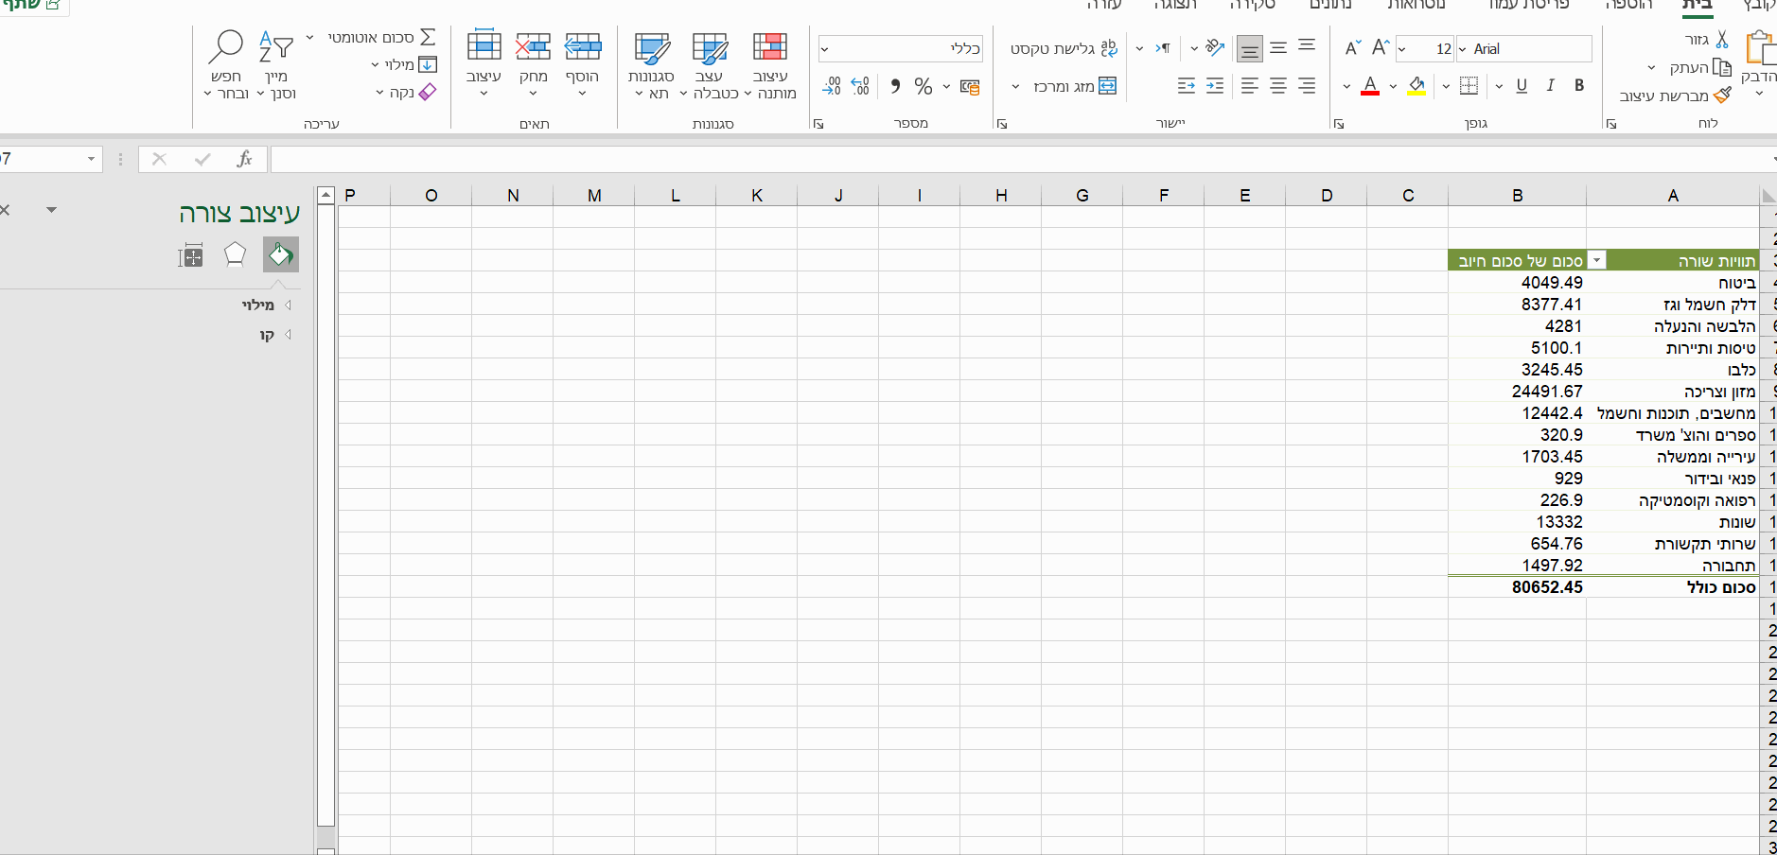The image size is (1777, 855).
Task: Click the accounting number format icon
Action: 970,86
